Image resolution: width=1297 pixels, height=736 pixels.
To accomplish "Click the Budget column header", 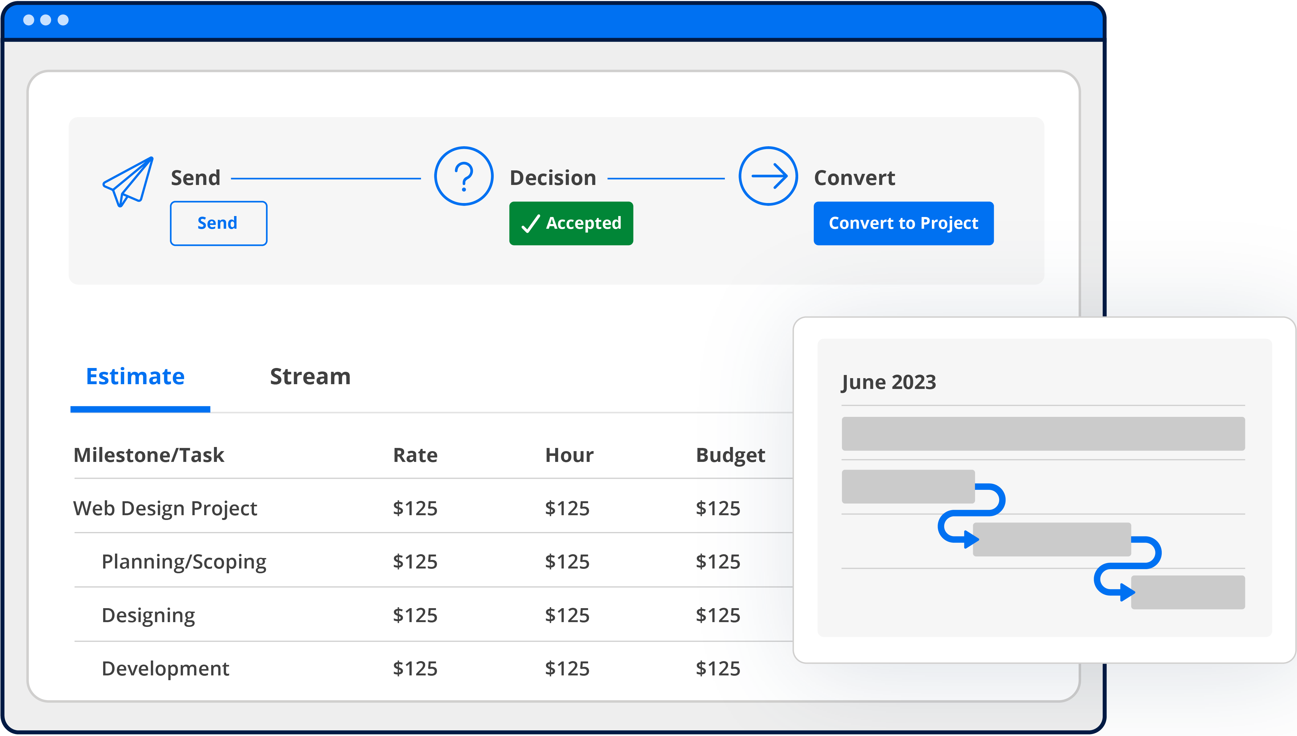I will [x=730, y=455].
